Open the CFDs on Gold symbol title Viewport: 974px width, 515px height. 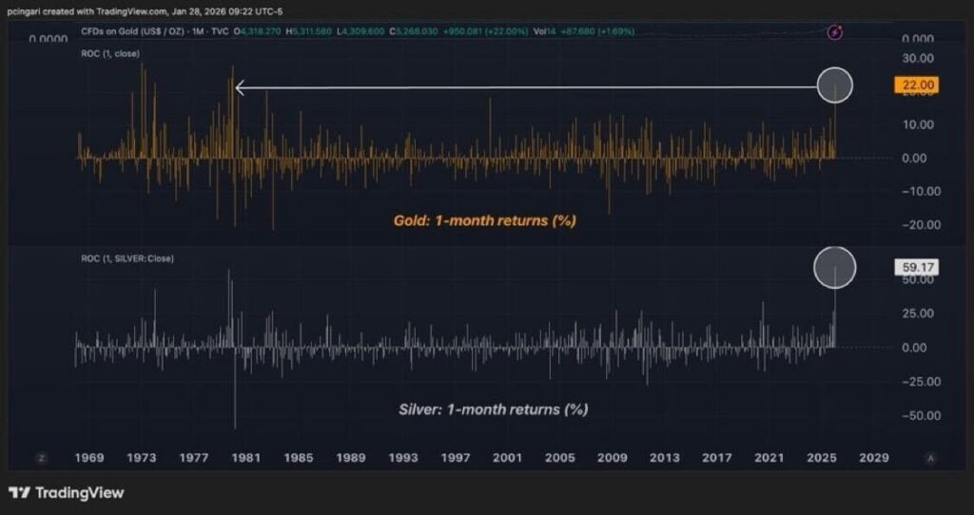click(x=150, y=31)
